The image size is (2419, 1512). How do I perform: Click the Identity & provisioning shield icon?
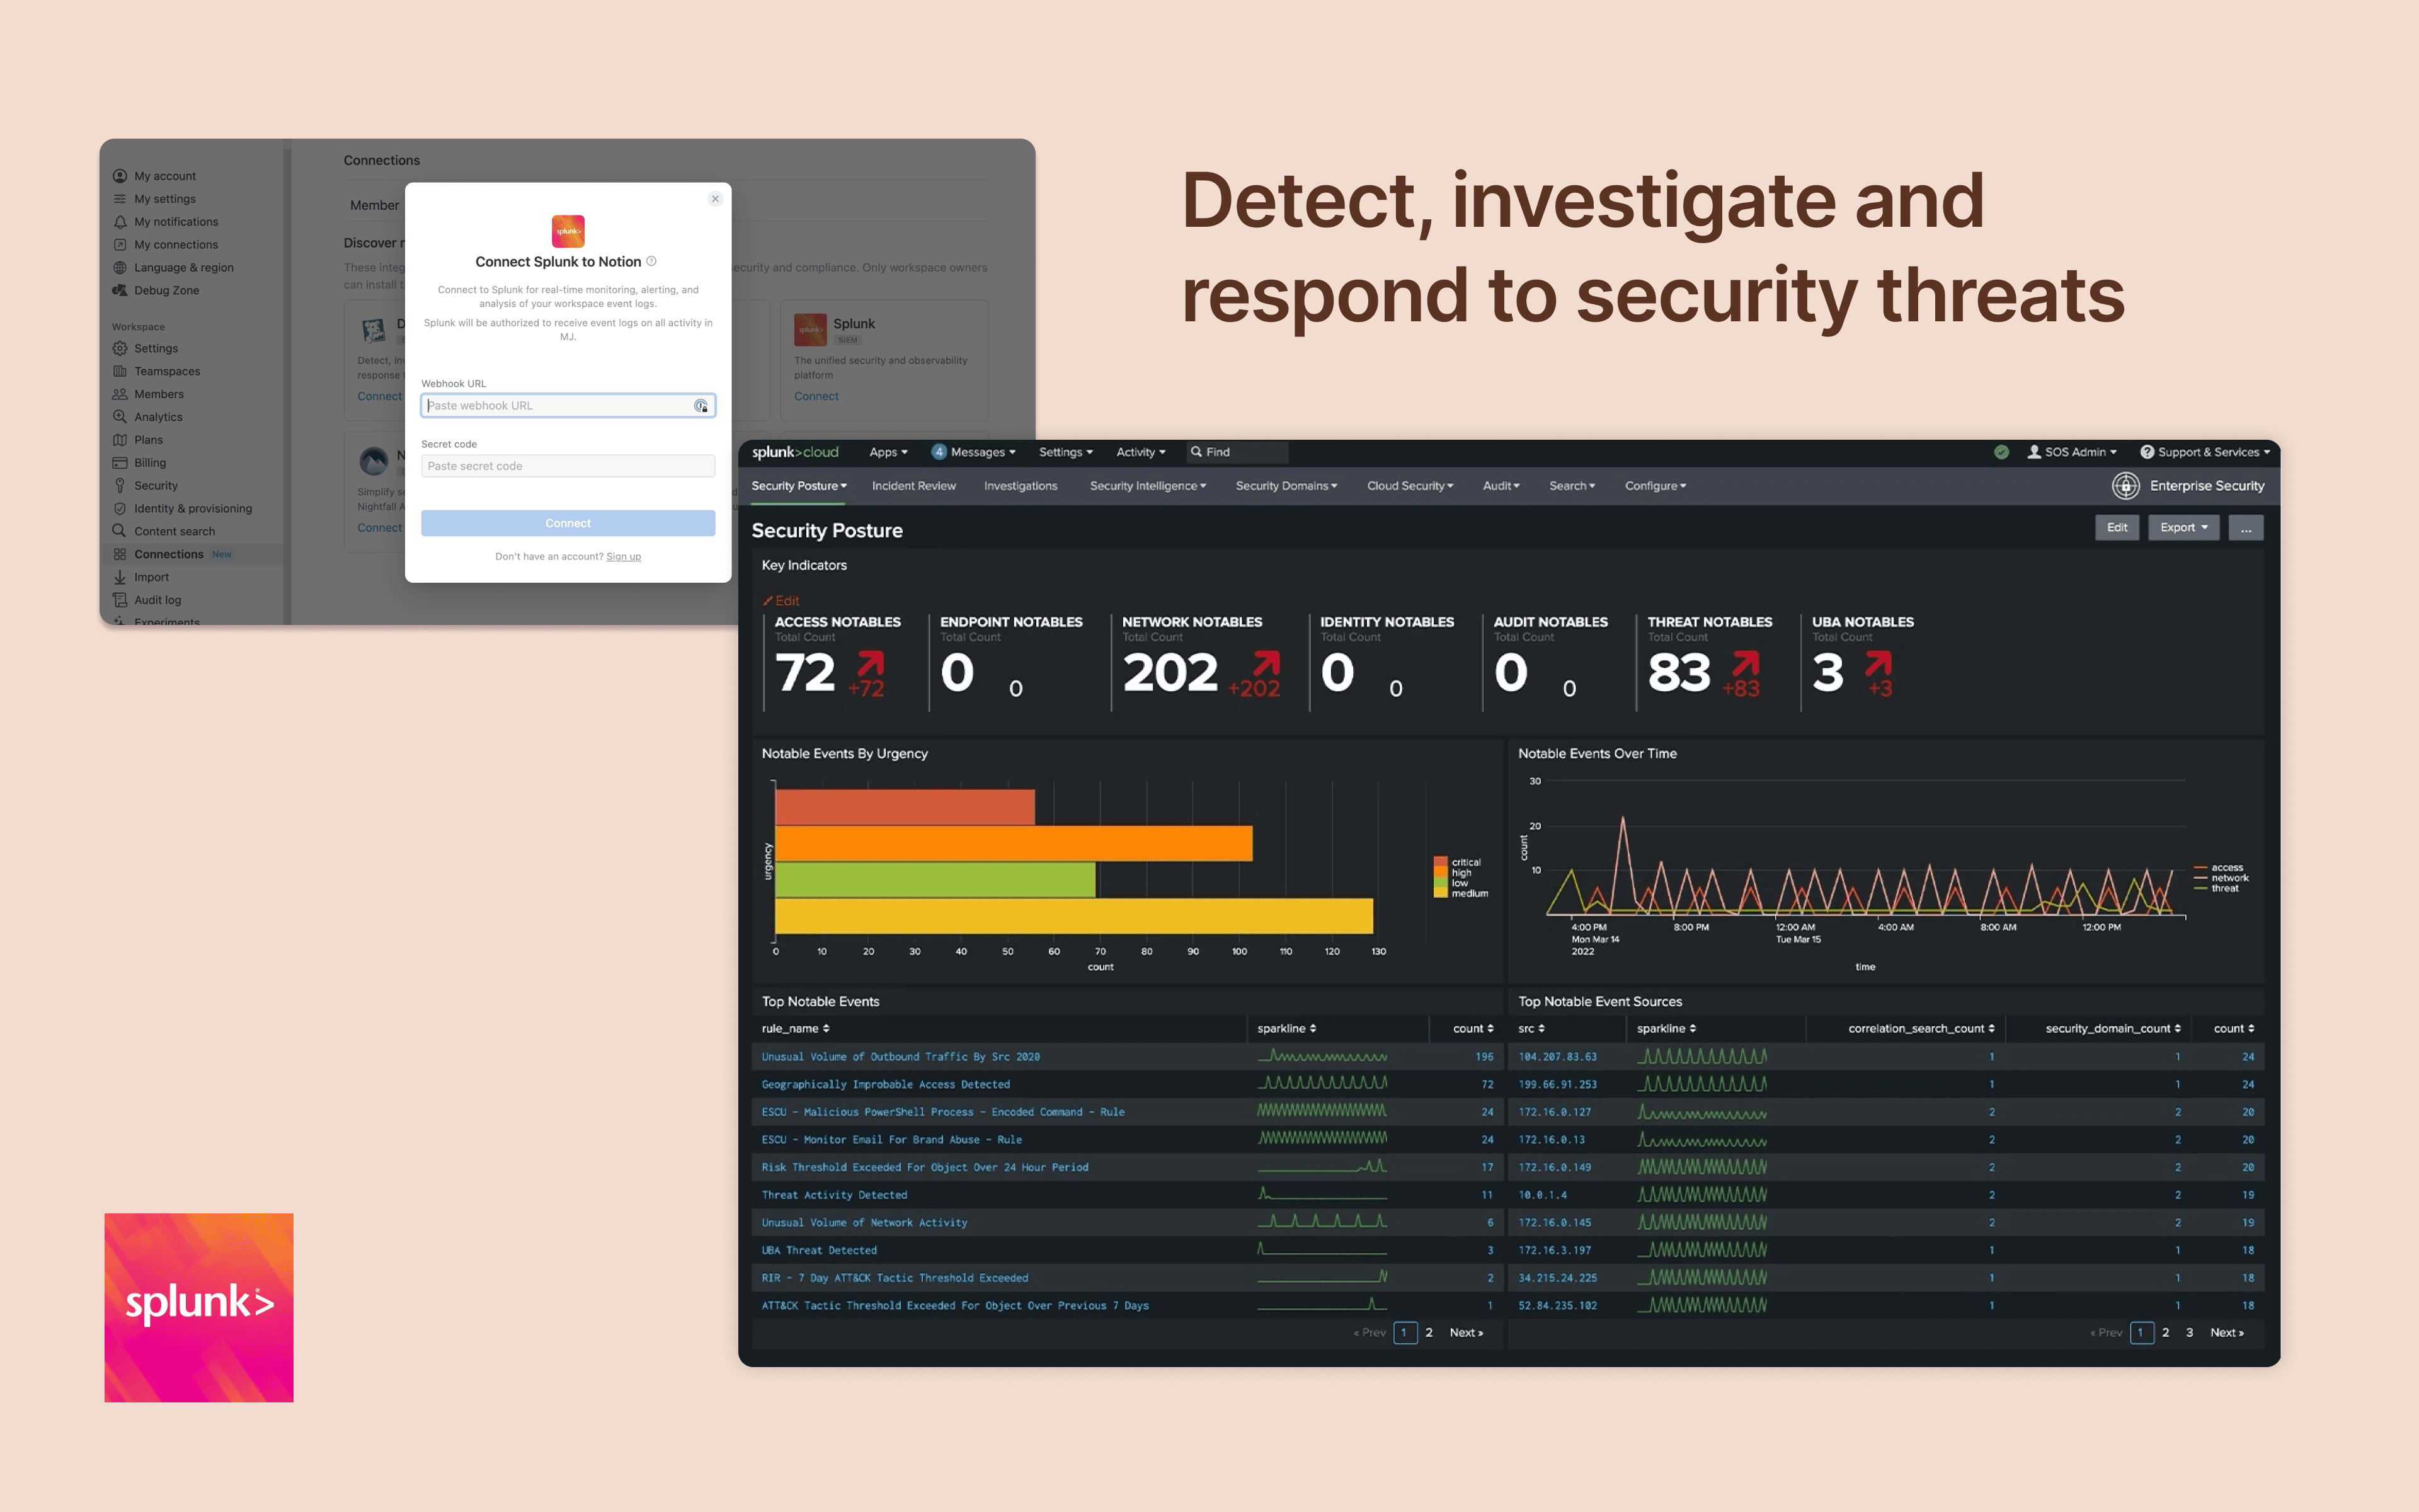[120, 509]
